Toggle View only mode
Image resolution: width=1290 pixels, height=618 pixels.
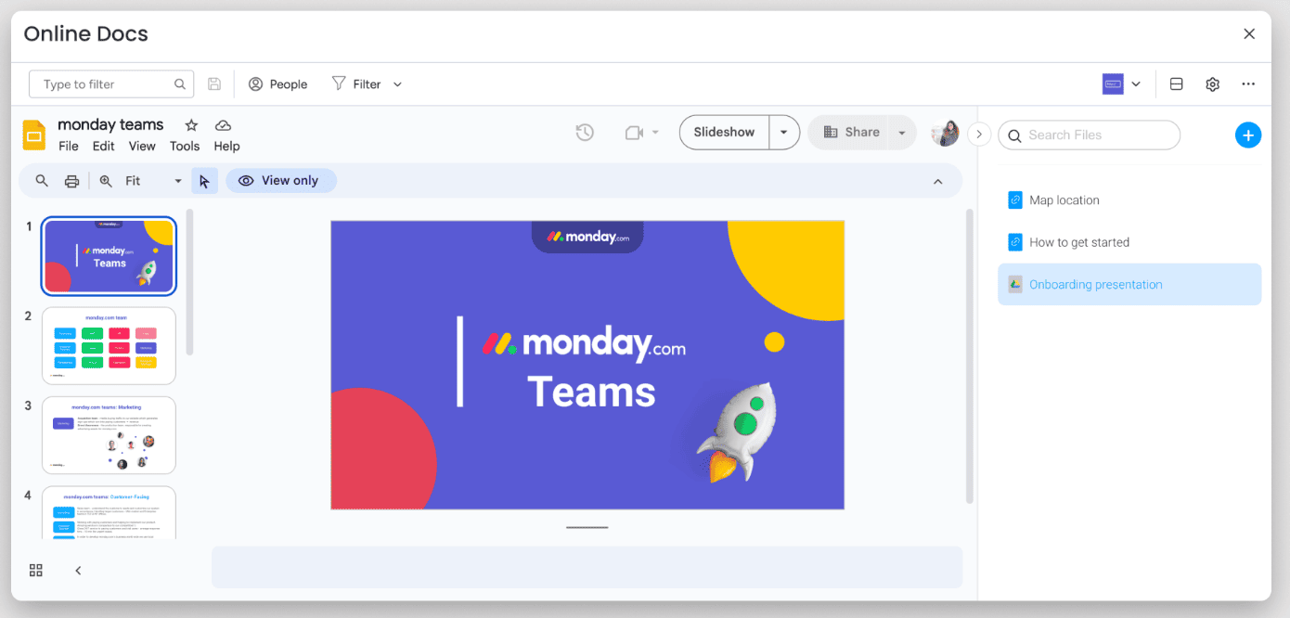pyautogui.click(x=281, y=180)
